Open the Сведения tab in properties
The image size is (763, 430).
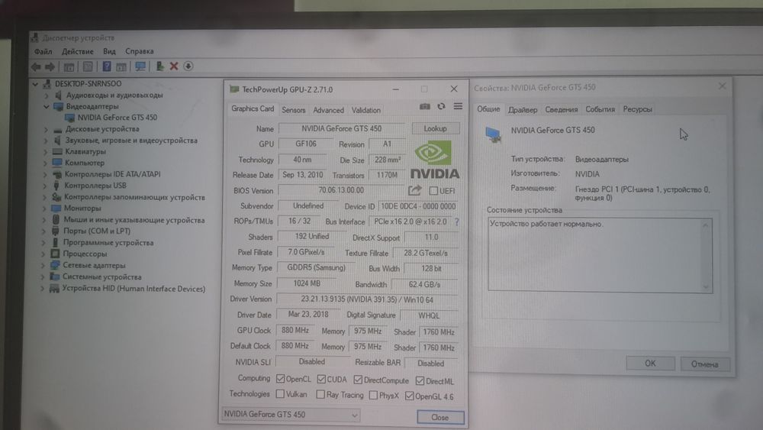(x=561, y=109)
